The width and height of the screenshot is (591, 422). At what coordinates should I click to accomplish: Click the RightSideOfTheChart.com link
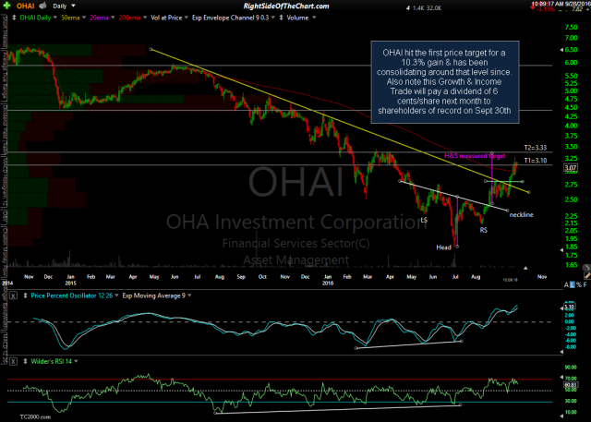(286, 6)
